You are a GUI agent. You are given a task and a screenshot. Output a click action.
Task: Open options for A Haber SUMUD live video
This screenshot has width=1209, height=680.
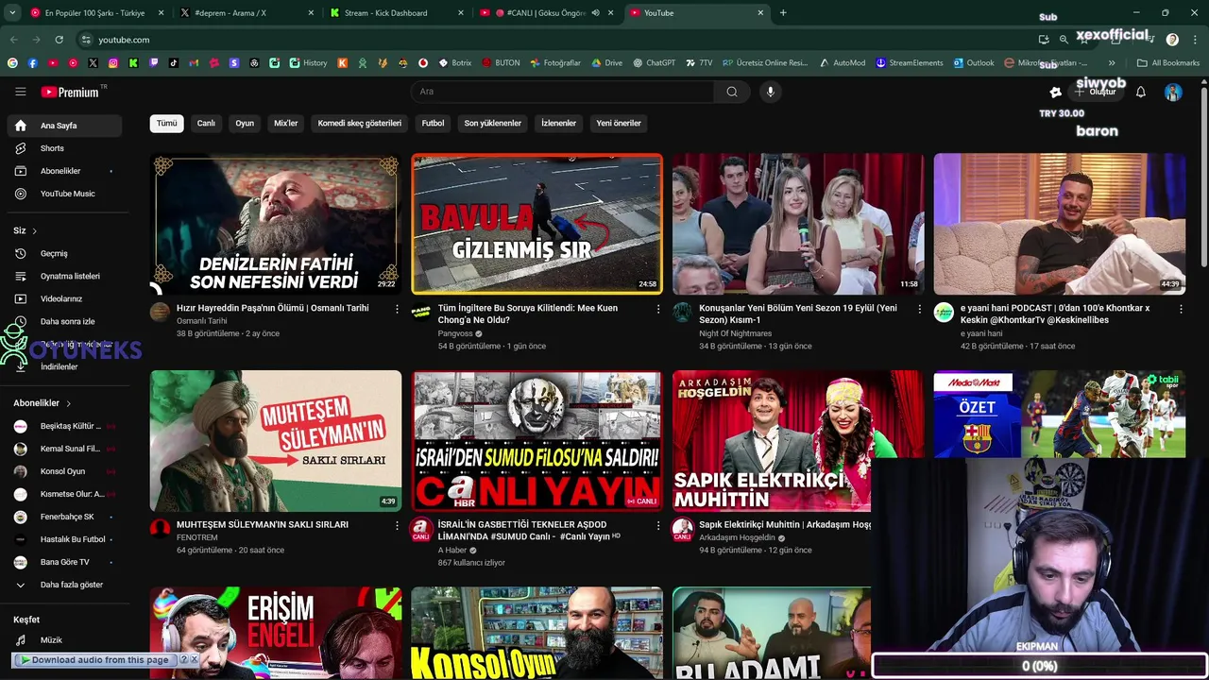tap(658, 525)
